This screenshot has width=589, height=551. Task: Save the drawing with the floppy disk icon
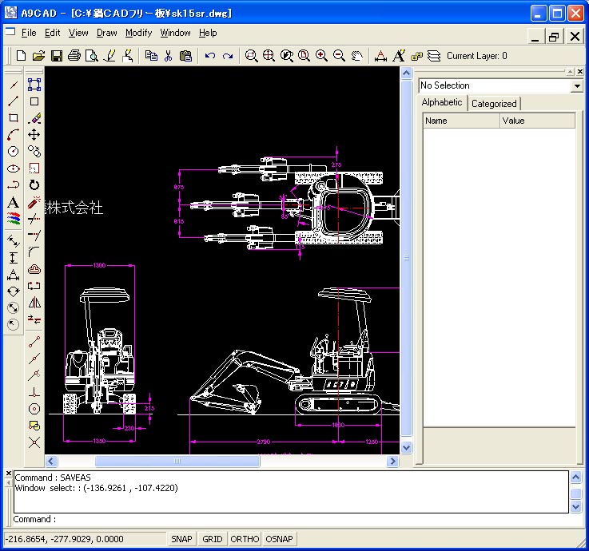pyautogui.click(x=57, y=56)
